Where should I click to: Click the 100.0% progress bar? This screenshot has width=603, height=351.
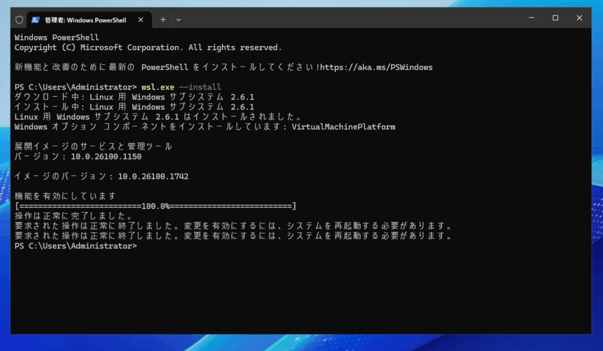pos(155,206)
